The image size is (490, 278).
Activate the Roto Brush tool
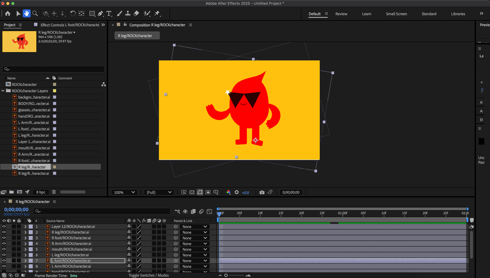click(147, 13)
